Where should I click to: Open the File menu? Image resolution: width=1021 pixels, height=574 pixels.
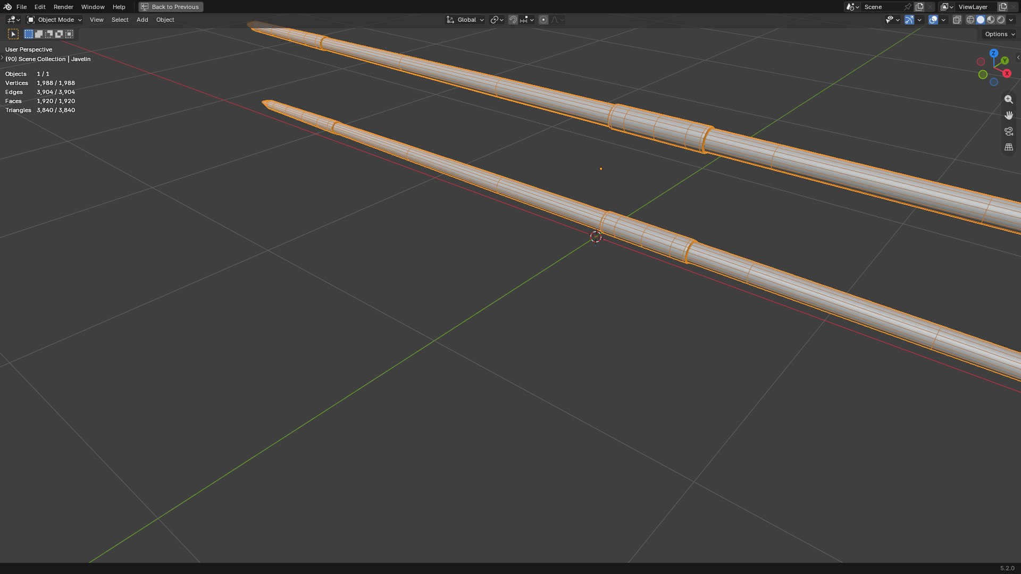[x=21, y=7]
